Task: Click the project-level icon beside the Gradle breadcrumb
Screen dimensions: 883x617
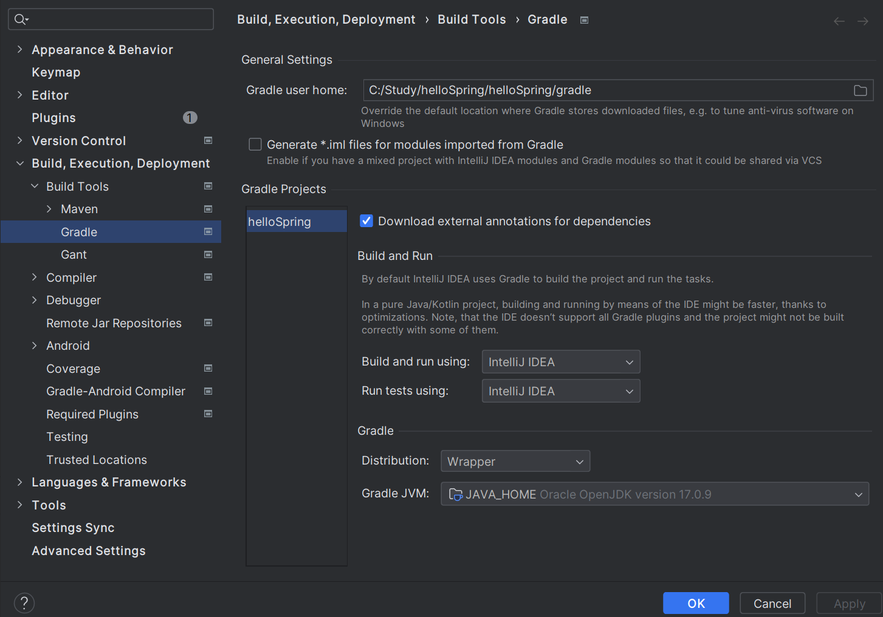Action: pyautogui.click(x=584, y=20)
